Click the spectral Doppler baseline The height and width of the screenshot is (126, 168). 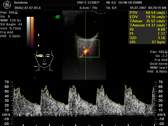84,114
